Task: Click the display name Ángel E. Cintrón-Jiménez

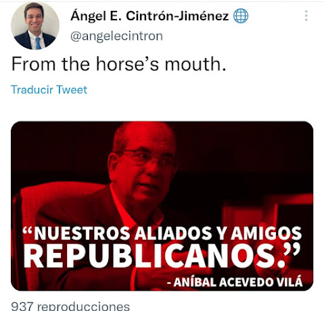Action: [x=149, y=16]
